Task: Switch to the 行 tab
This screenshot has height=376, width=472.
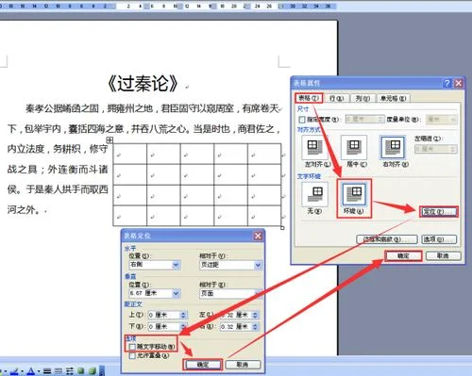Action: click(336, 98)
